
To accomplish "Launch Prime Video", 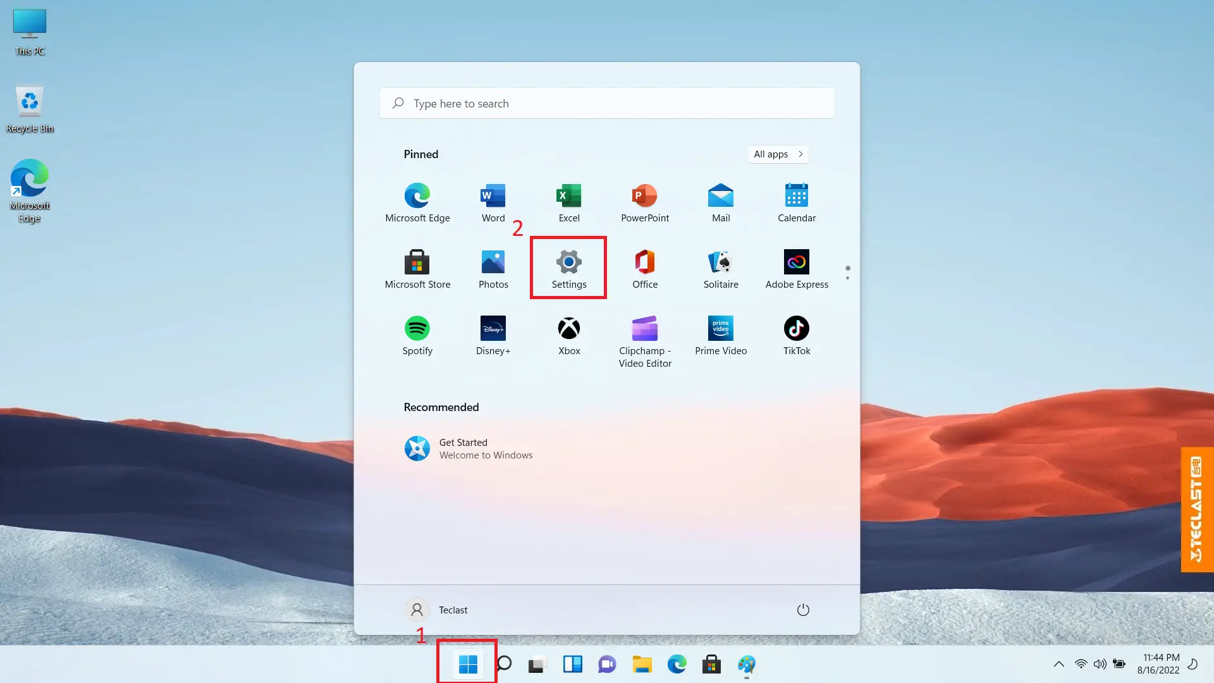I will click(x=720, y=329).
